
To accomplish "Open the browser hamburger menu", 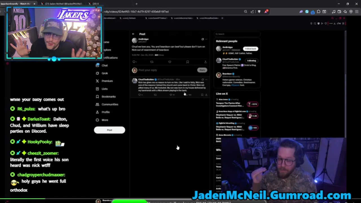I will pos(357,12).
